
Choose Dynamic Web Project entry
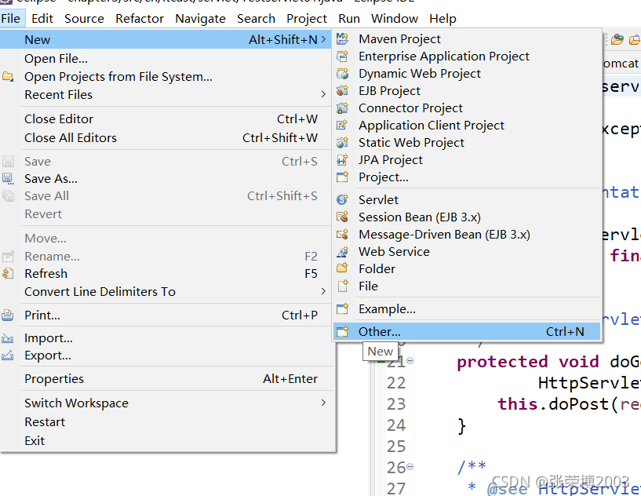point(467,74)
